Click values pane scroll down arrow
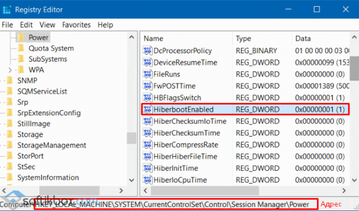Screen dimensions: 359x211 354,180
